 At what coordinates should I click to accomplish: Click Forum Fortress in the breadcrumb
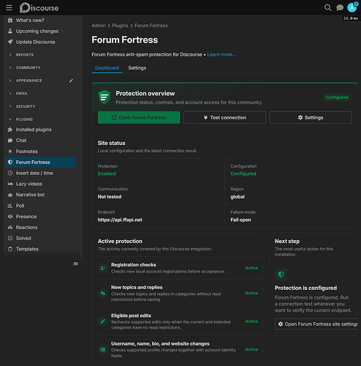151,26
